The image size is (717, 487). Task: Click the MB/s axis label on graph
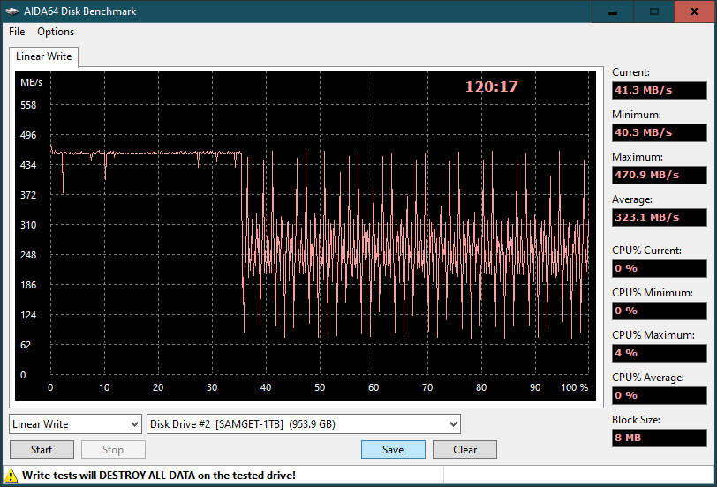31,82
